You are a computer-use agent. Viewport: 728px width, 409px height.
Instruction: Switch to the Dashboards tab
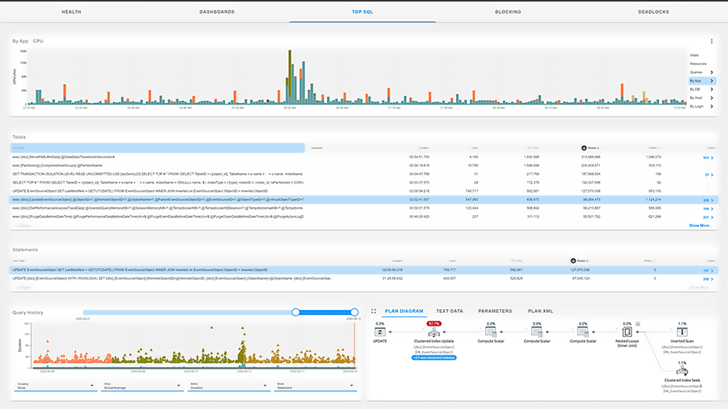[x=217, y=11]
